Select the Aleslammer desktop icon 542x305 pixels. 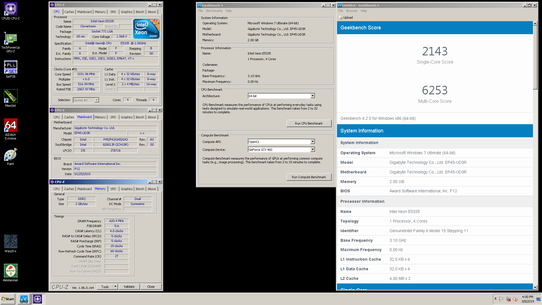click(10, 273)
